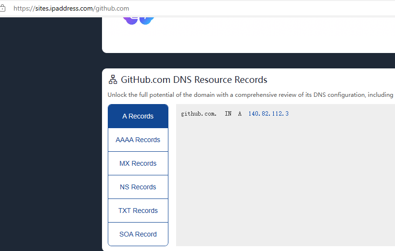Click the GitHub.com DNS Resource Records heading

tap(194, 79)
